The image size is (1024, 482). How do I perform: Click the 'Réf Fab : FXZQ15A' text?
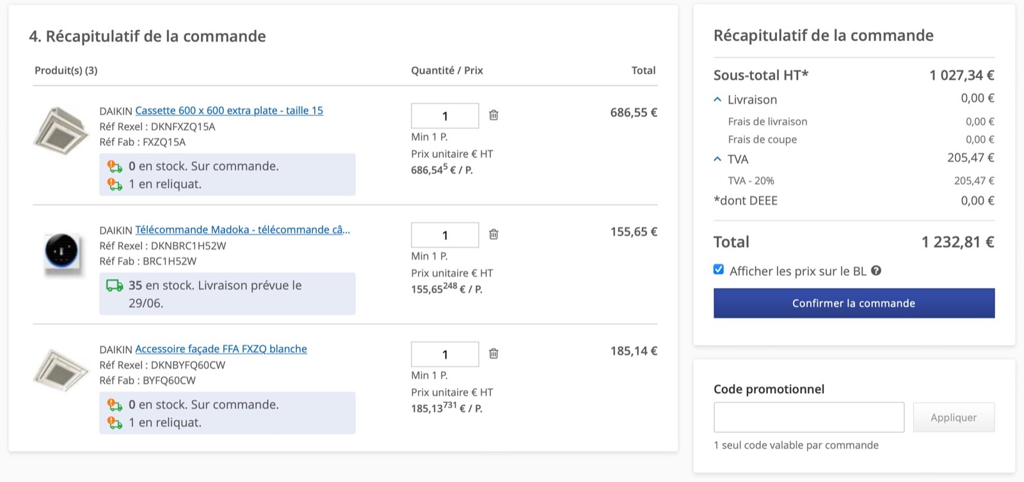(x=143, y=142)
